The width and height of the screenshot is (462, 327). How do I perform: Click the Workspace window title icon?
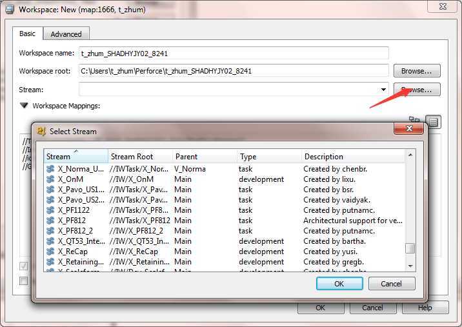[x=10, y=10]
